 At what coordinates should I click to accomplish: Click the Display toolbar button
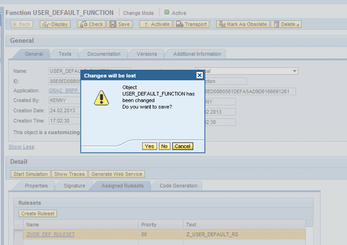[x=55, y=24]
